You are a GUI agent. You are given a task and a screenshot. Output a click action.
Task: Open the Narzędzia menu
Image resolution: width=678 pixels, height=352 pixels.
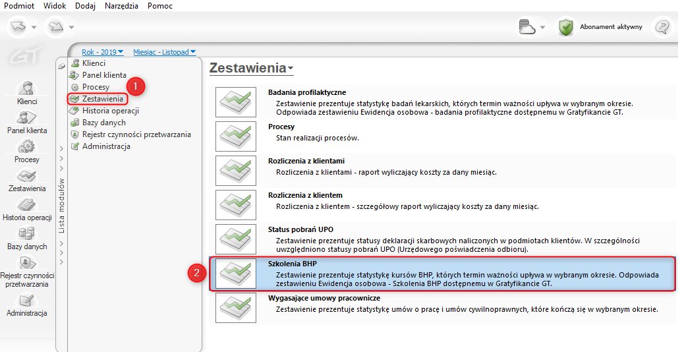click(x=121, y=6)
